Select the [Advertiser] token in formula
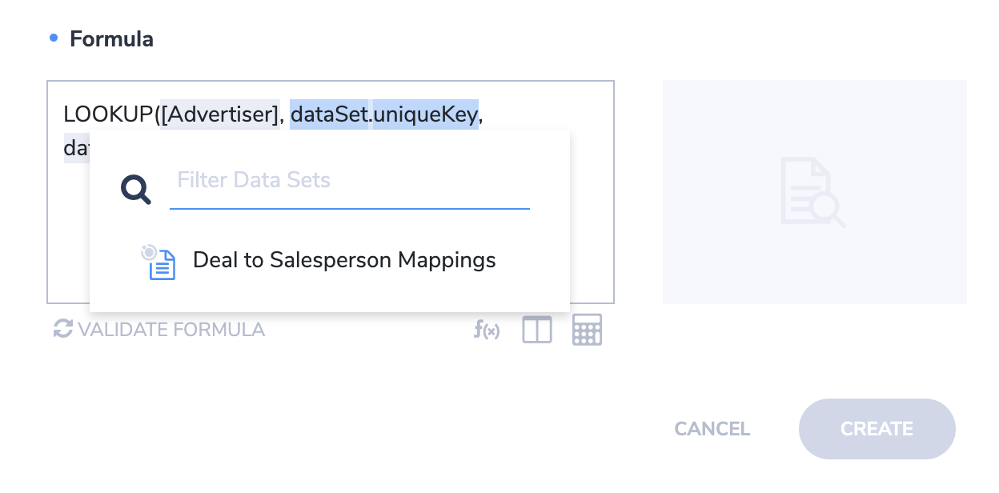 (219, 114)
